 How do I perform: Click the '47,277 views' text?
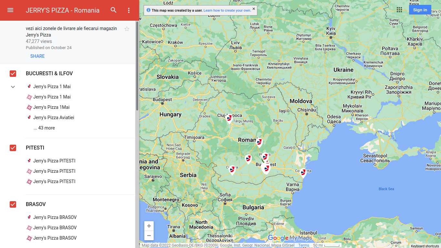coord(39,41)
